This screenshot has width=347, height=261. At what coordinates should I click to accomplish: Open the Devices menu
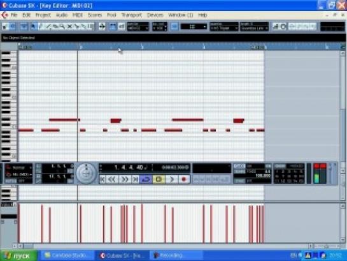click(155, 15)
